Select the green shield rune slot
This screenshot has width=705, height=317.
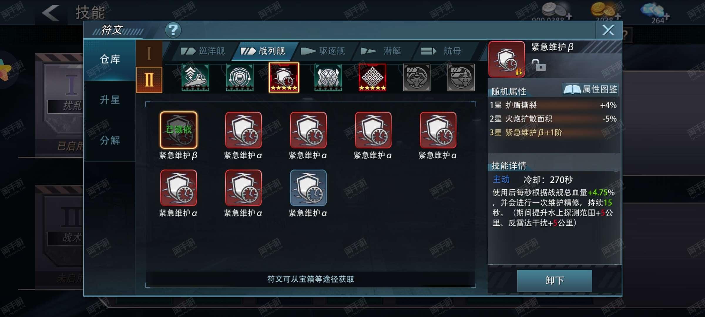point(240,77)
